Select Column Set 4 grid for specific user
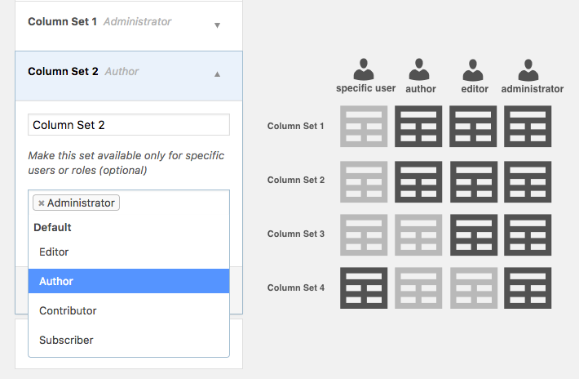Image resolution: width=579 pixels, height=379 pixels. [364, 288]
